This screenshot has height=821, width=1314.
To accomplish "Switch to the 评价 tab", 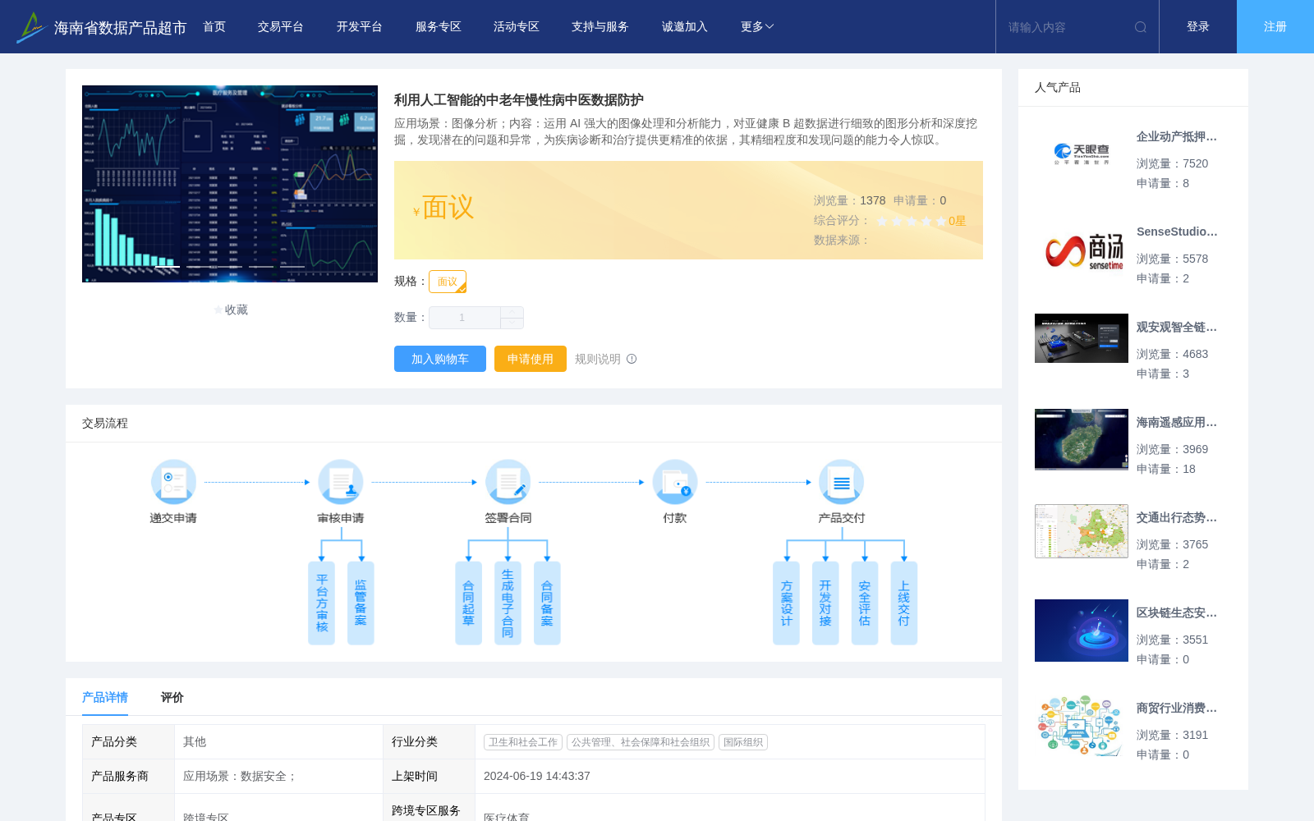I will [x=172, y=697].
